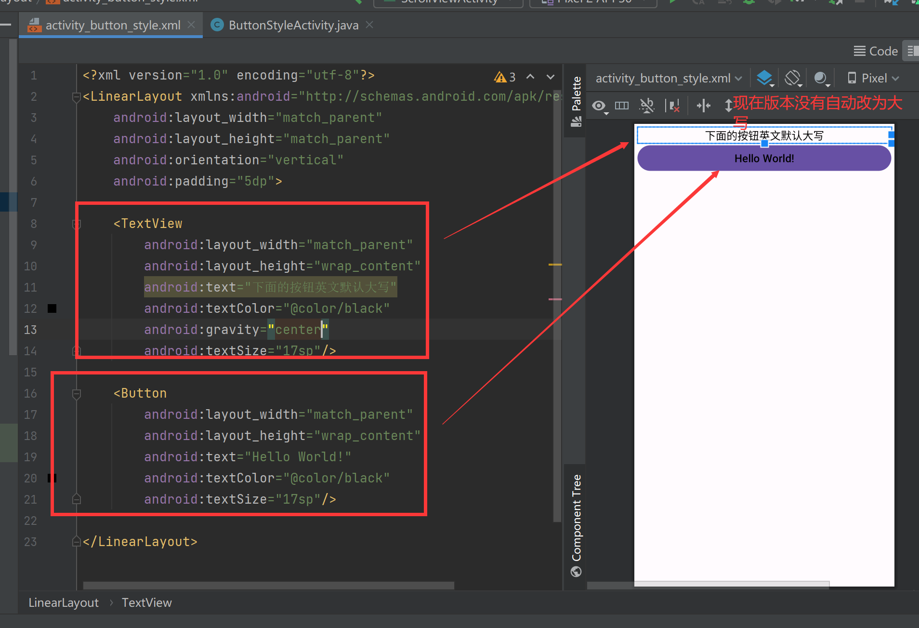Image resolution: width=919 pixels, height=628 pixels.
Task: Collapse the LinearLayout fold marker line 2
Action: (76, 97)
